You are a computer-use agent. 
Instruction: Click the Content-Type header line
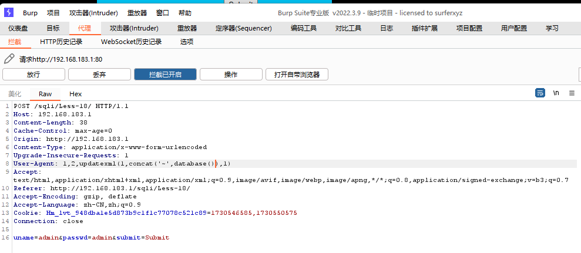110,147
